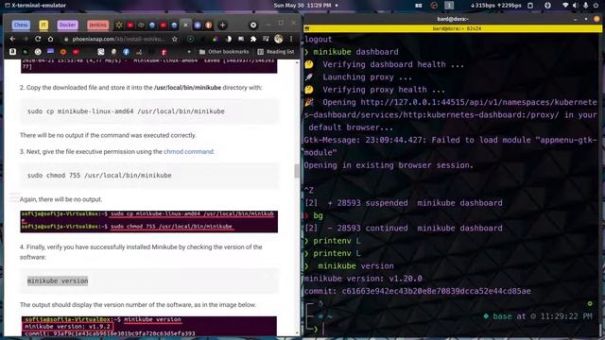
Task: Switch to the IT tab group
Action: 43,25
